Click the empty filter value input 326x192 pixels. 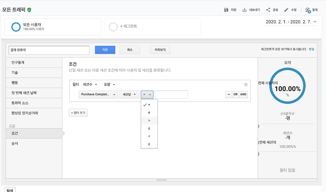click(171, 94)
